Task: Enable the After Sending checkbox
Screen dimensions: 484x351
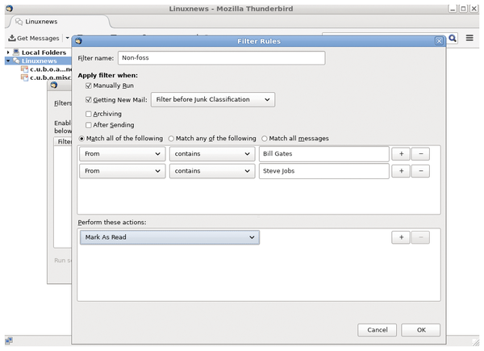Action: pos(89,125)
